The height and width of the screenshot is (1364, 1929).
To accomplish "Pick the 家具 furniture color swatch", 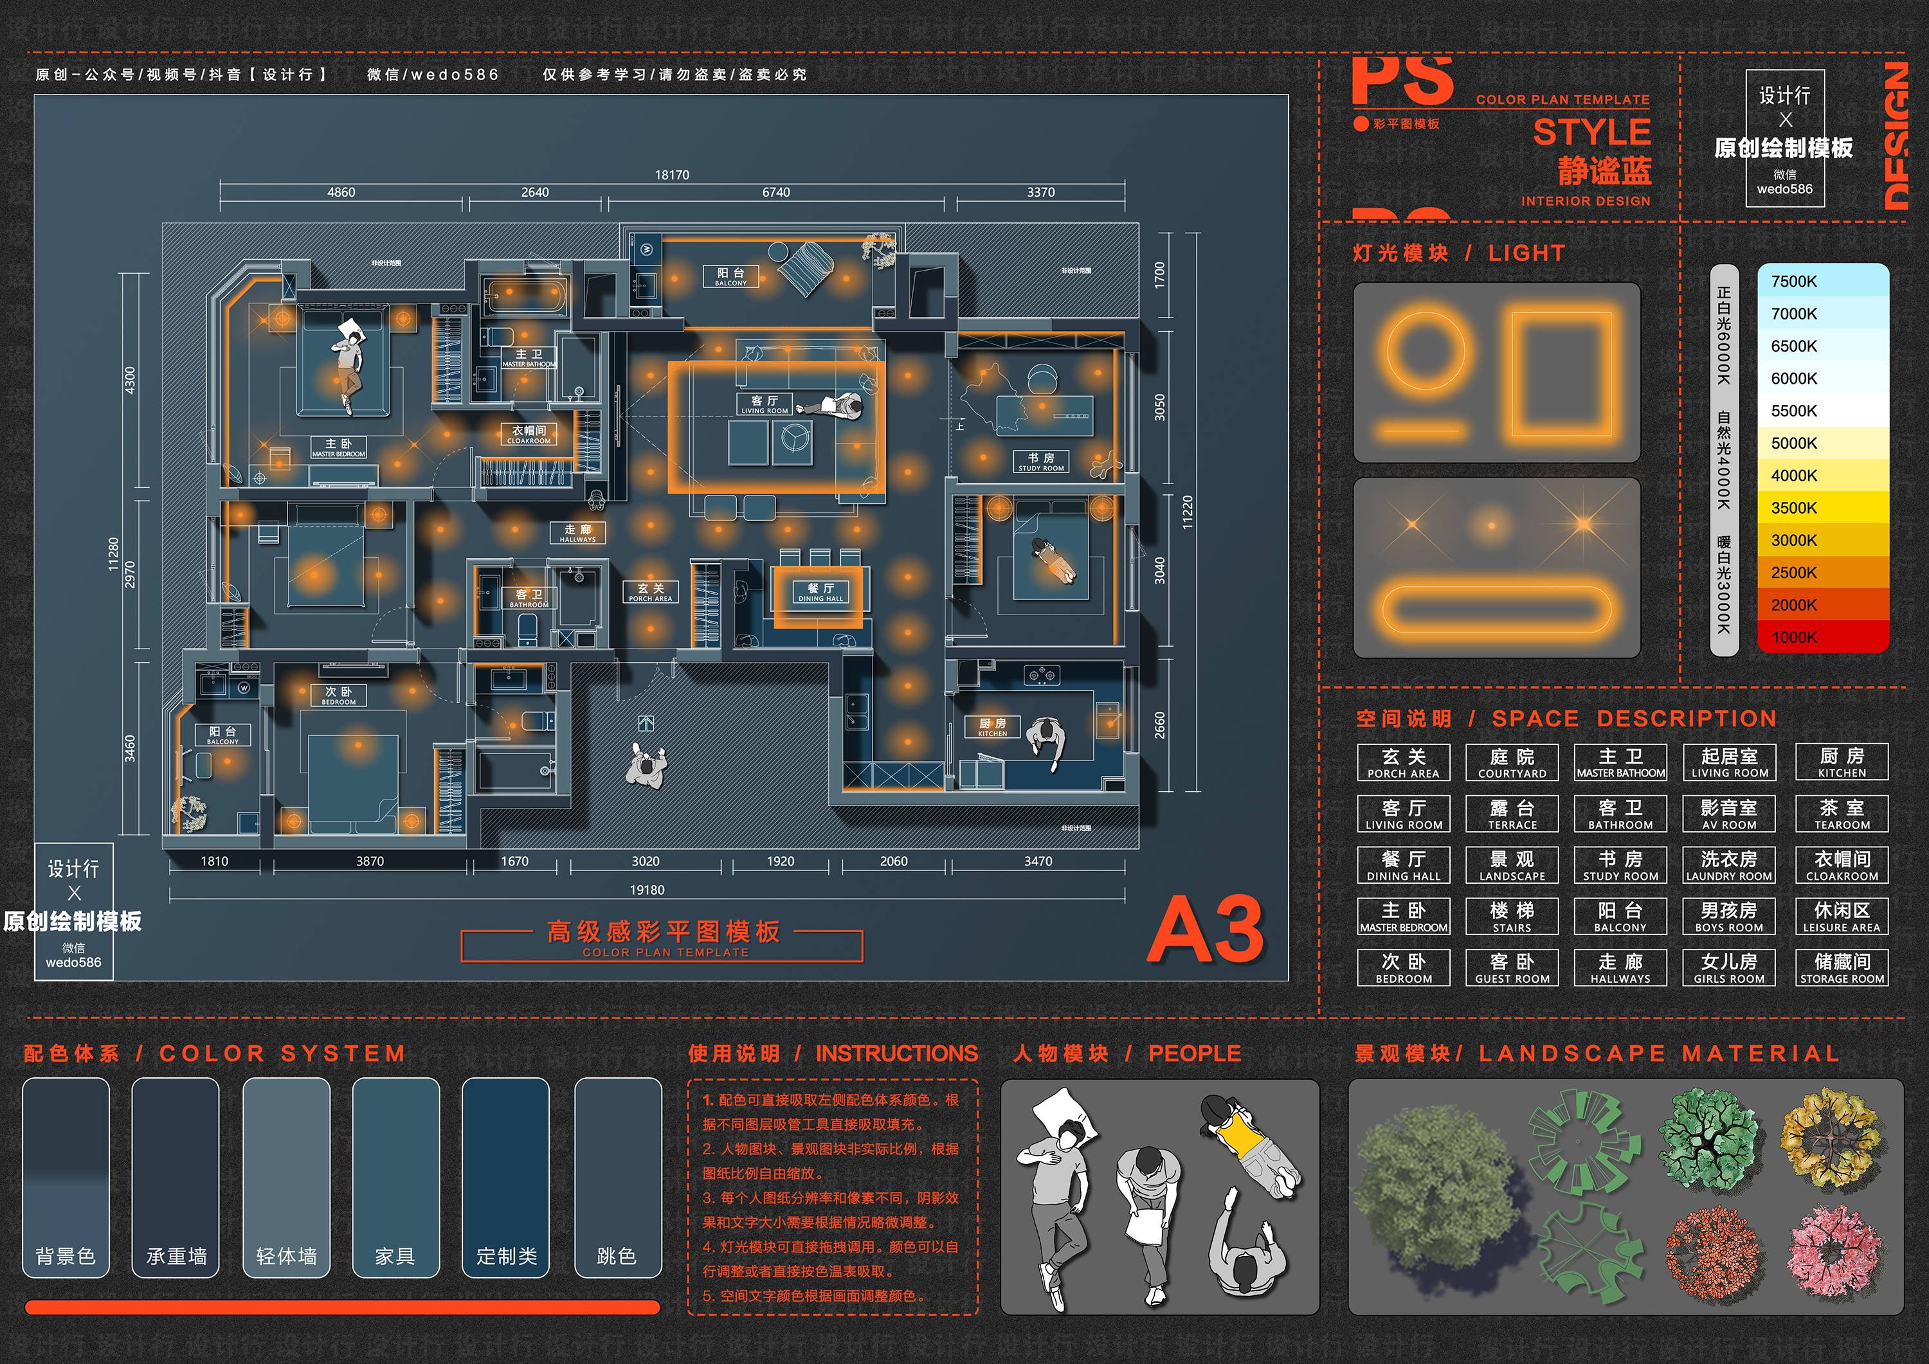I will (395, 1178).
